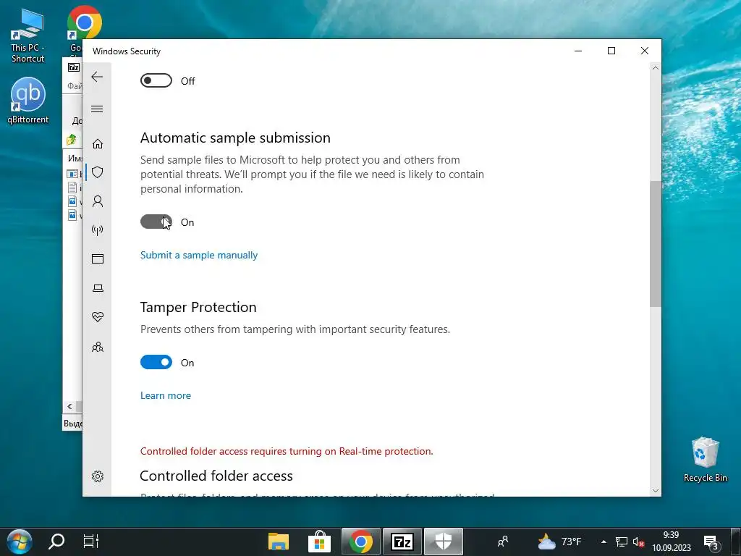Select Virus & threat protection shield icon
This screenshot has width=741, height=556.
pyautogui.click(x=98, y=172)
